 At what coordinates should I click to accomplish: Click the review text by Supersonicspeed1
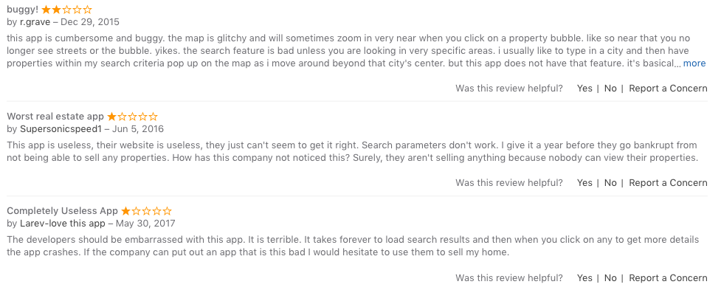tap(353, 152)
